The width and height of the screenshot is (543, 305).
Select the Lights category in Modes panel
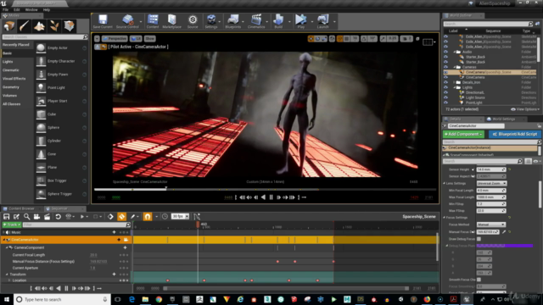8,62
